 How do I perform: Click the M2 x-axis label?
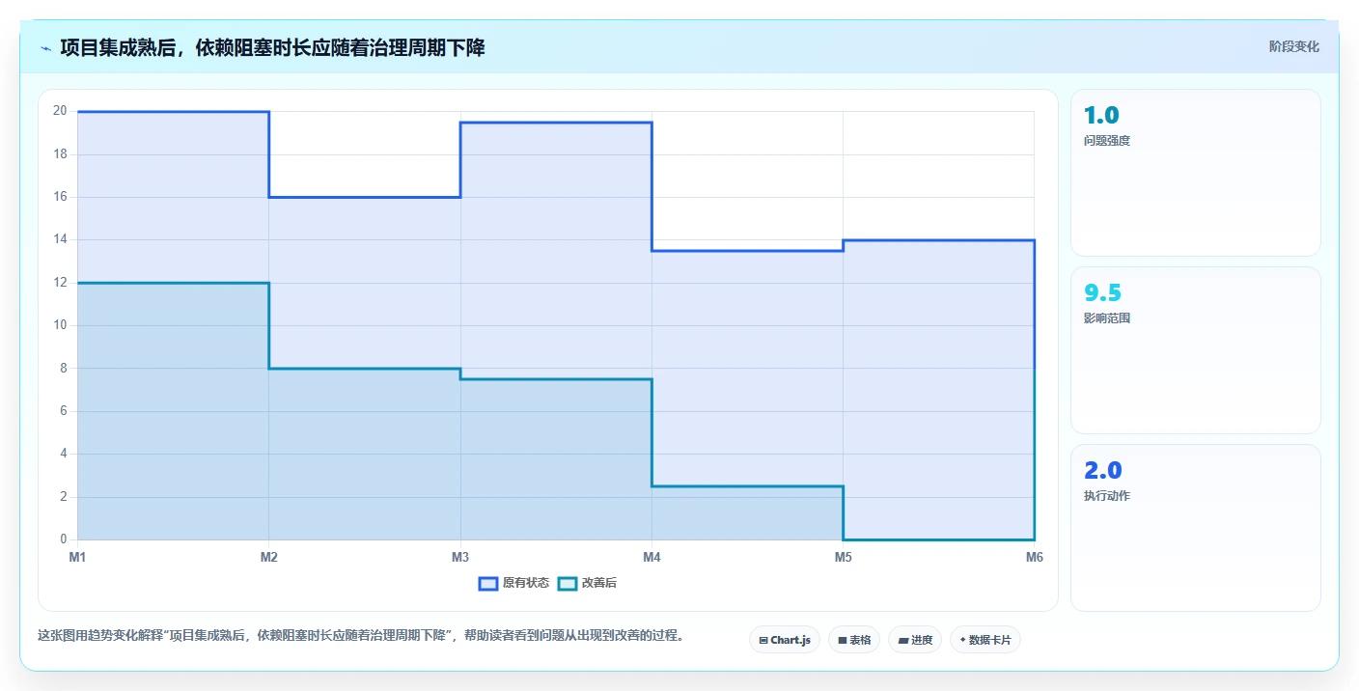coord(269,557)
